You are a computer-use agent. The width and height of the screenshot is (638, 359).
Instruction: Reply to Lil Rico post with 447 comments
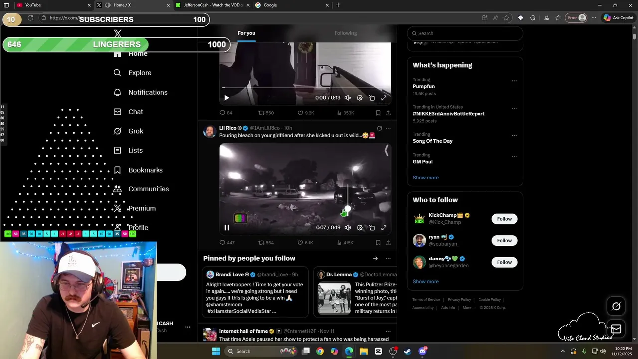227,243
